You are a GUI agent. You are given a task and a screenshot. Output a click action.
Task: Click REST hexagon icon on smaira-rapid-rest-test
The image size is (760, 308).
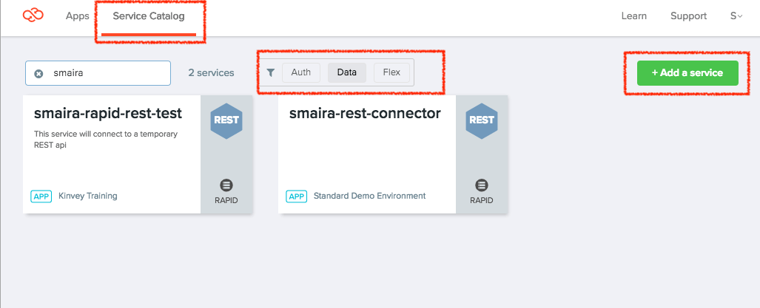226,120
